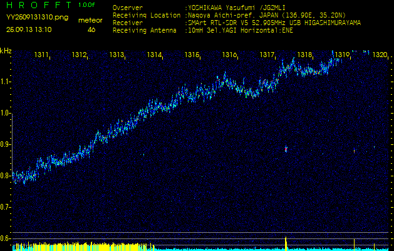Click the yellow 'meteor' label
This screenshot has height=251, width=394.
91,20
